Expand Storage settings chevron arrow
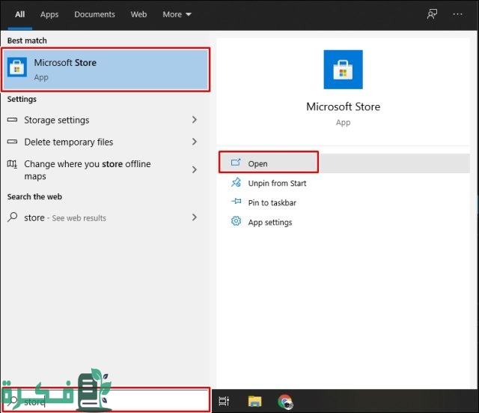Viewport: 479px width, 413px height. [195, 120]
